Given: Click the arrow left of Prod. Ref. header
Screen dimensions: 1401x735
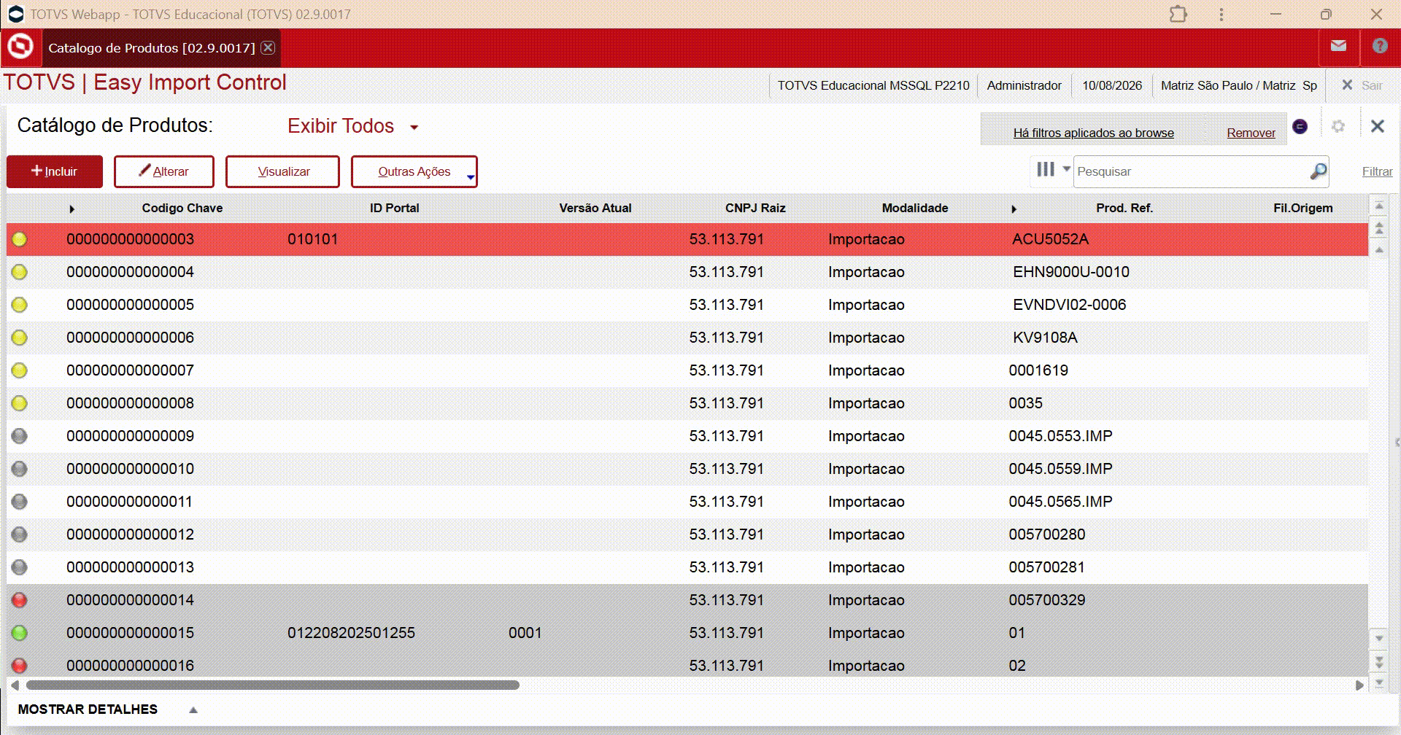Looking at the screenshot, I should (1014, 209).
